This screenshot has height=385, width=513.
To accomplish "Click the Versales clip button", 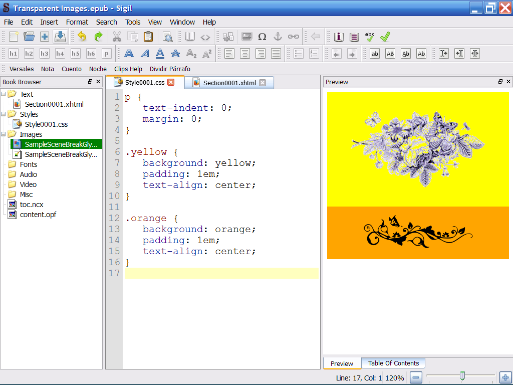I will click(x=22, y=69).
